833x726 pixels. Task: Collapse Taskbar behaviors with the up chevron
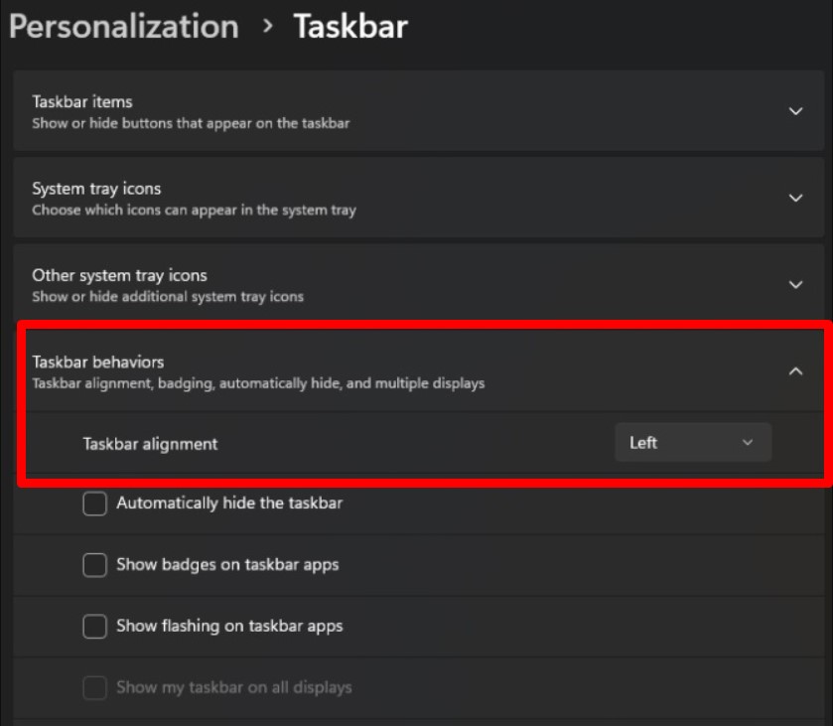click(x=795, y=371)
